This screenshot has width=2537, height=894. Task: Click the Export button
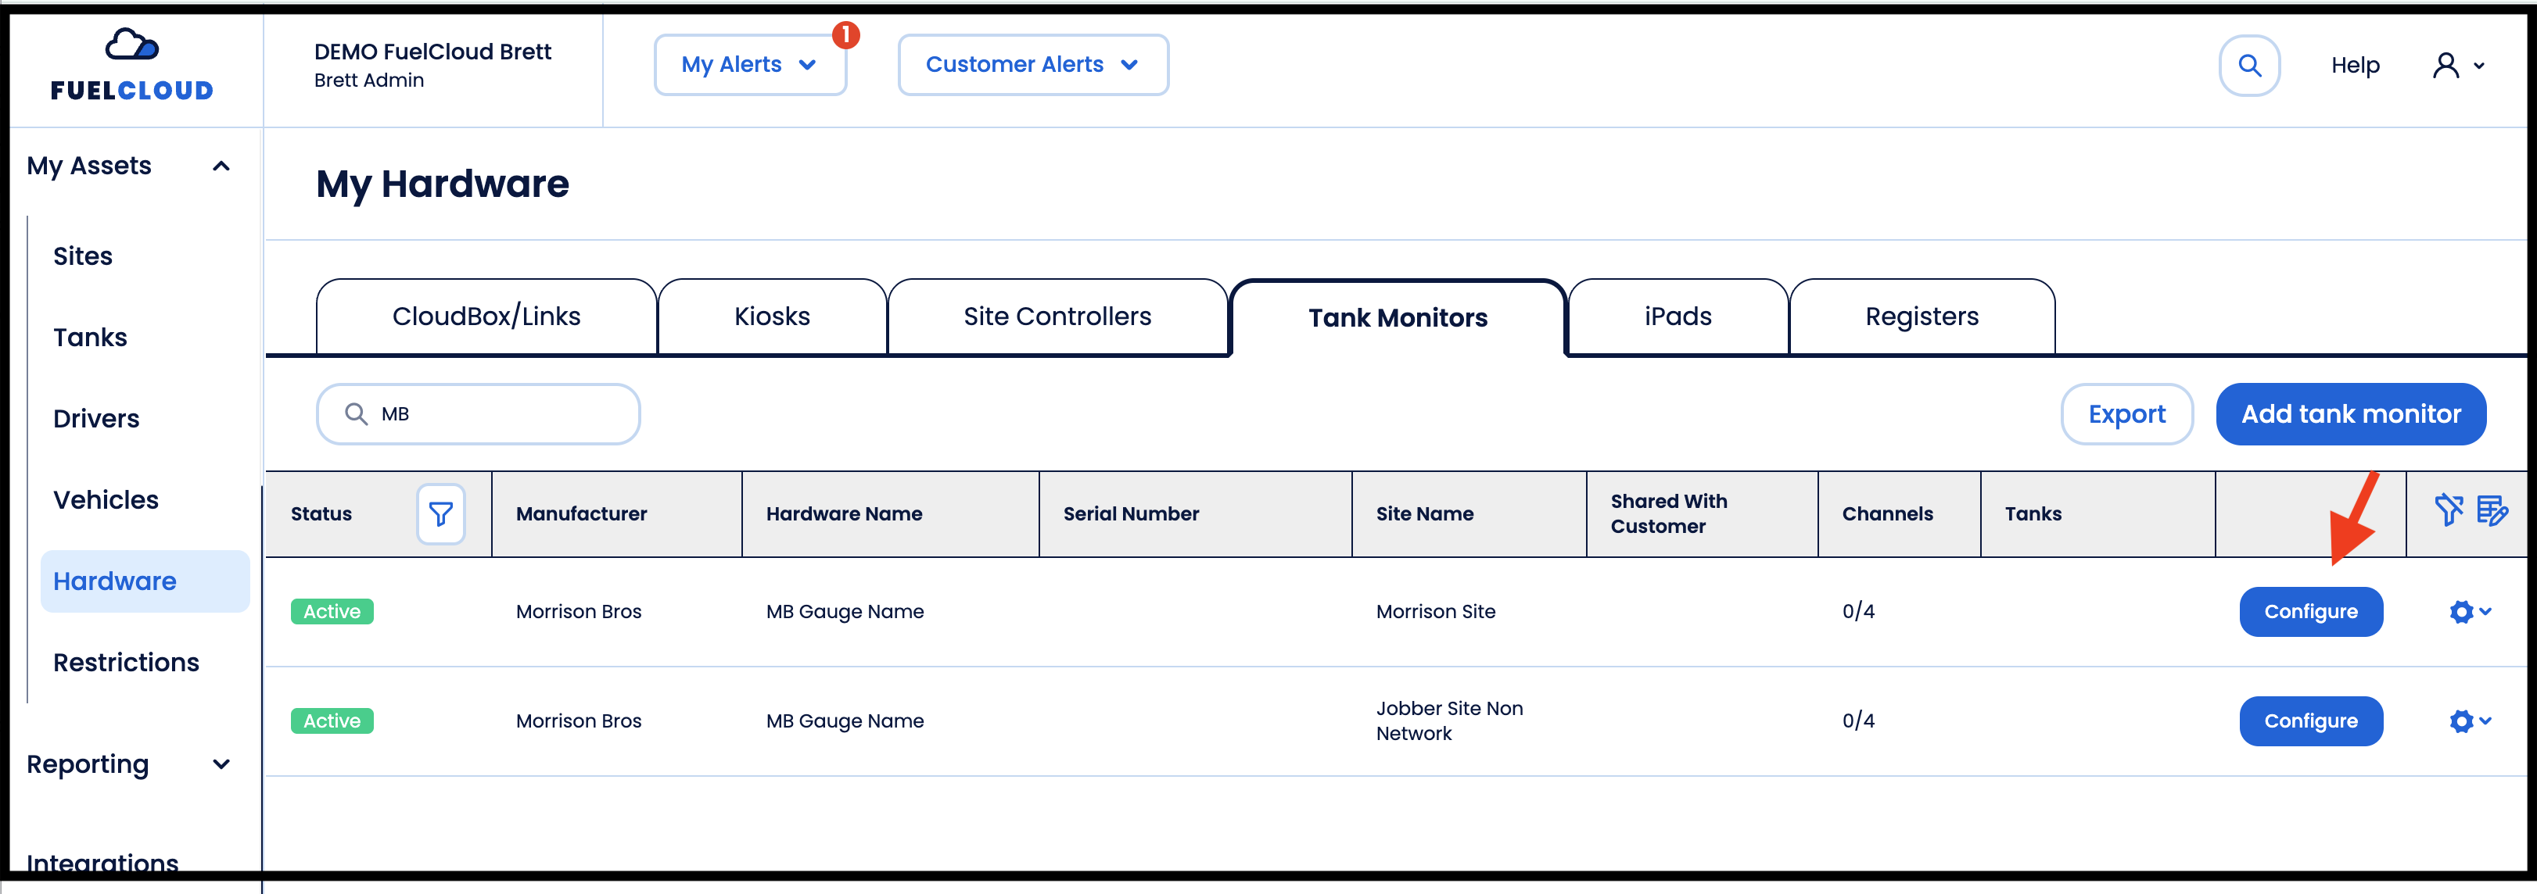point(2126,413)
